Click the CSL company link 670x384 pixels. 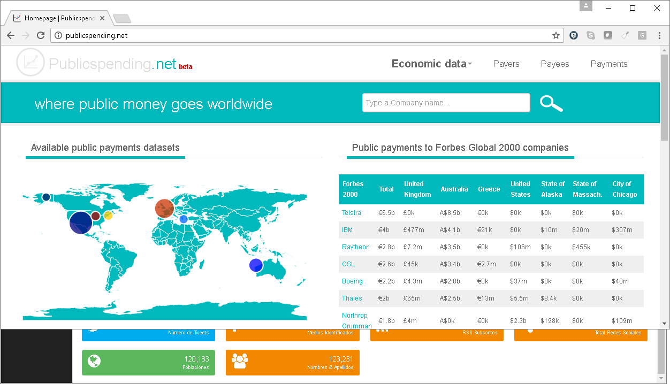coord(348,264)
